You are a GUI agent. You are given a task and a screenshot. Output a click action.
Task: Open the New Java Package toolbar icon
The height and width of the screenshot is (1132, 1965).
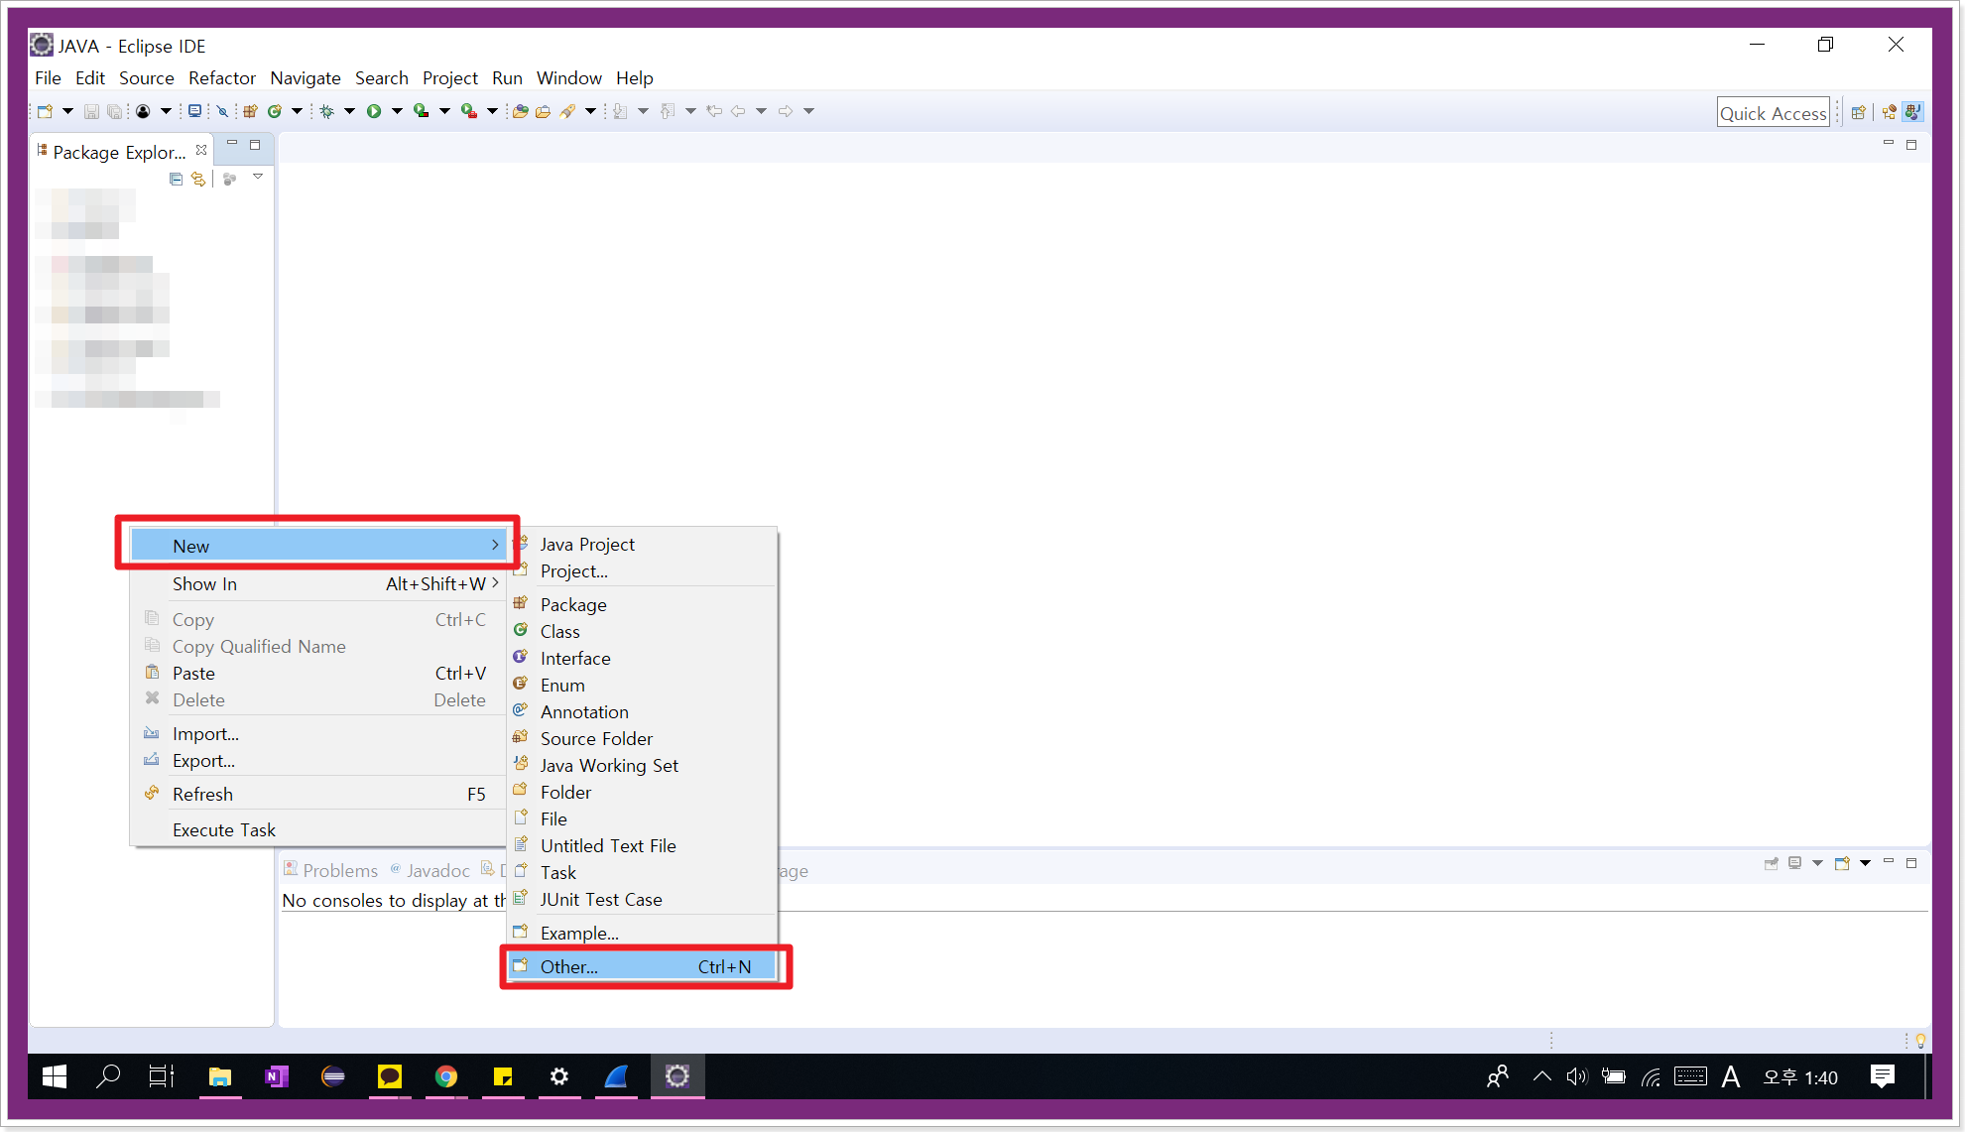[x=250, y=111]
